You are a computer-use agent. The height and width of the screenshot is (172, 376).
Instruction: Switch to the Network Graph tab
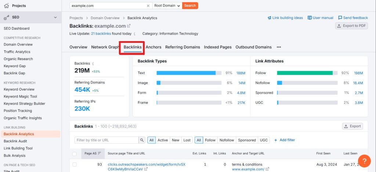click(105, 47)
